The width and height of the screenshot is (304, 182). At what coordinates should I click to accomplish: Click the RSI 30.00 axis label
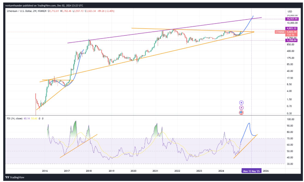tap(290, 164)
